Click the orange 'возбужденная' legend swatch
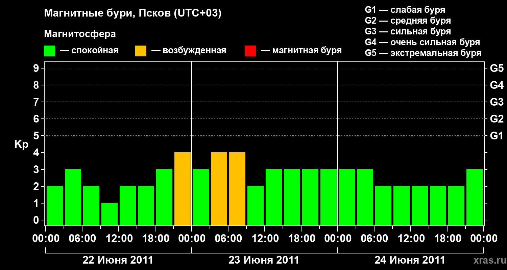 [141, 51]
